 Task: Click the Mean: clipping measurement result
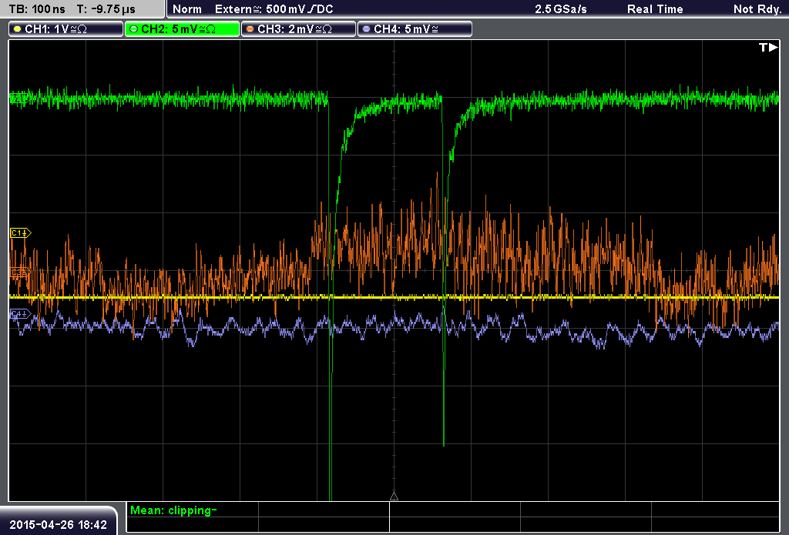(173, 510)
